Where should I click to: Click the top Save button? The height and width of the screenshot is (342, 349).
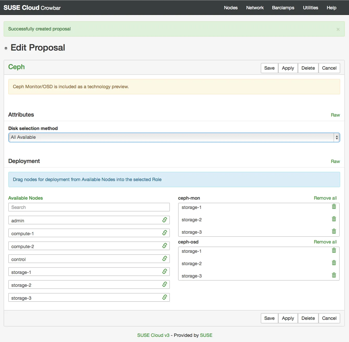click(269, 68)
